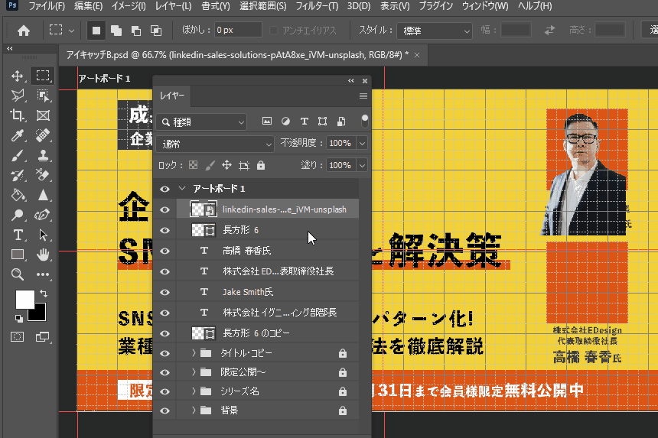The height and width of the screenshot is (438, 658).
Task: Hide the 高橋 春香氏 text layer
Action: pos(165,251)
